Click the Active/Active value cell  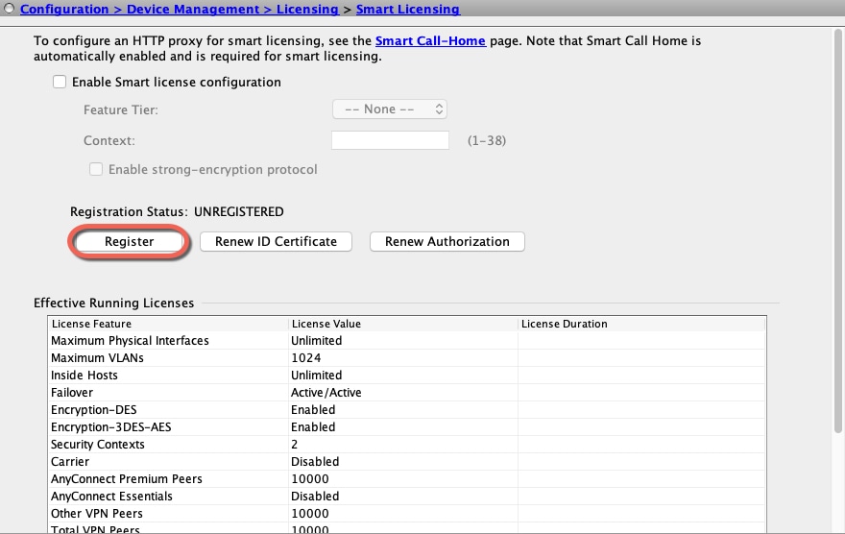(x=403, y=392)
